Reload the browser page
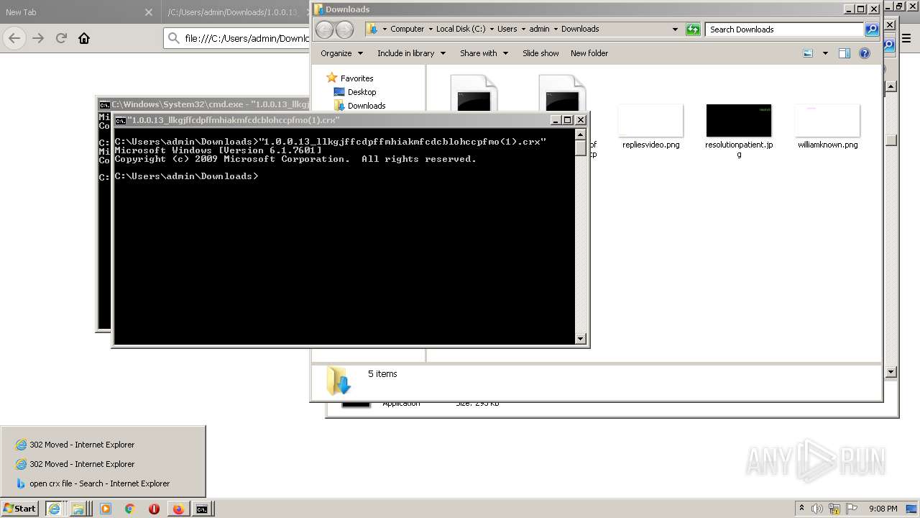 tap(61, 38)
